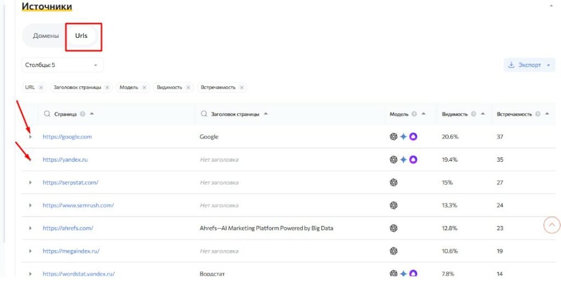Remove the Заголовок страницы column chip
Viewport: 561px width, 289px height.
point(107,87)
